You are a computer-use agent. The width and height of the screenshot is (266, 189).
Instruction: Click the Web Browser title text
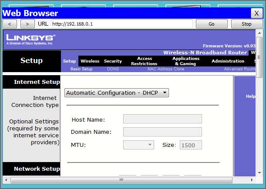[x=30, y=13]
